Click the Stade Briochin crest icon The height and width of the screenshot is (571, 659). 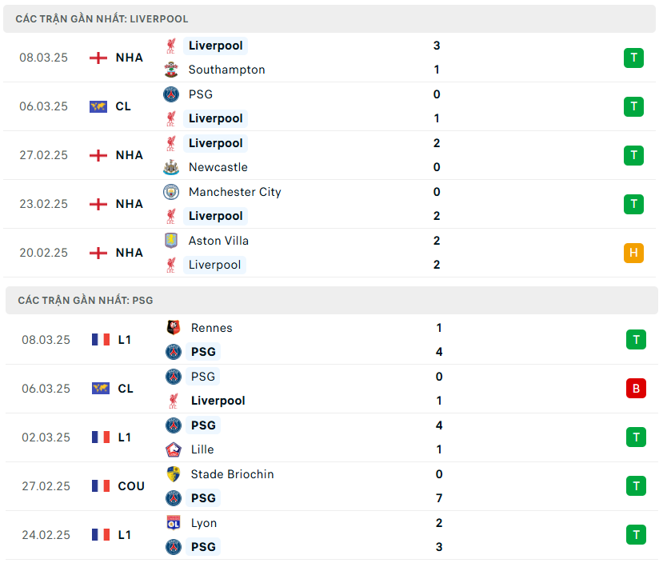tap(173, 474)
